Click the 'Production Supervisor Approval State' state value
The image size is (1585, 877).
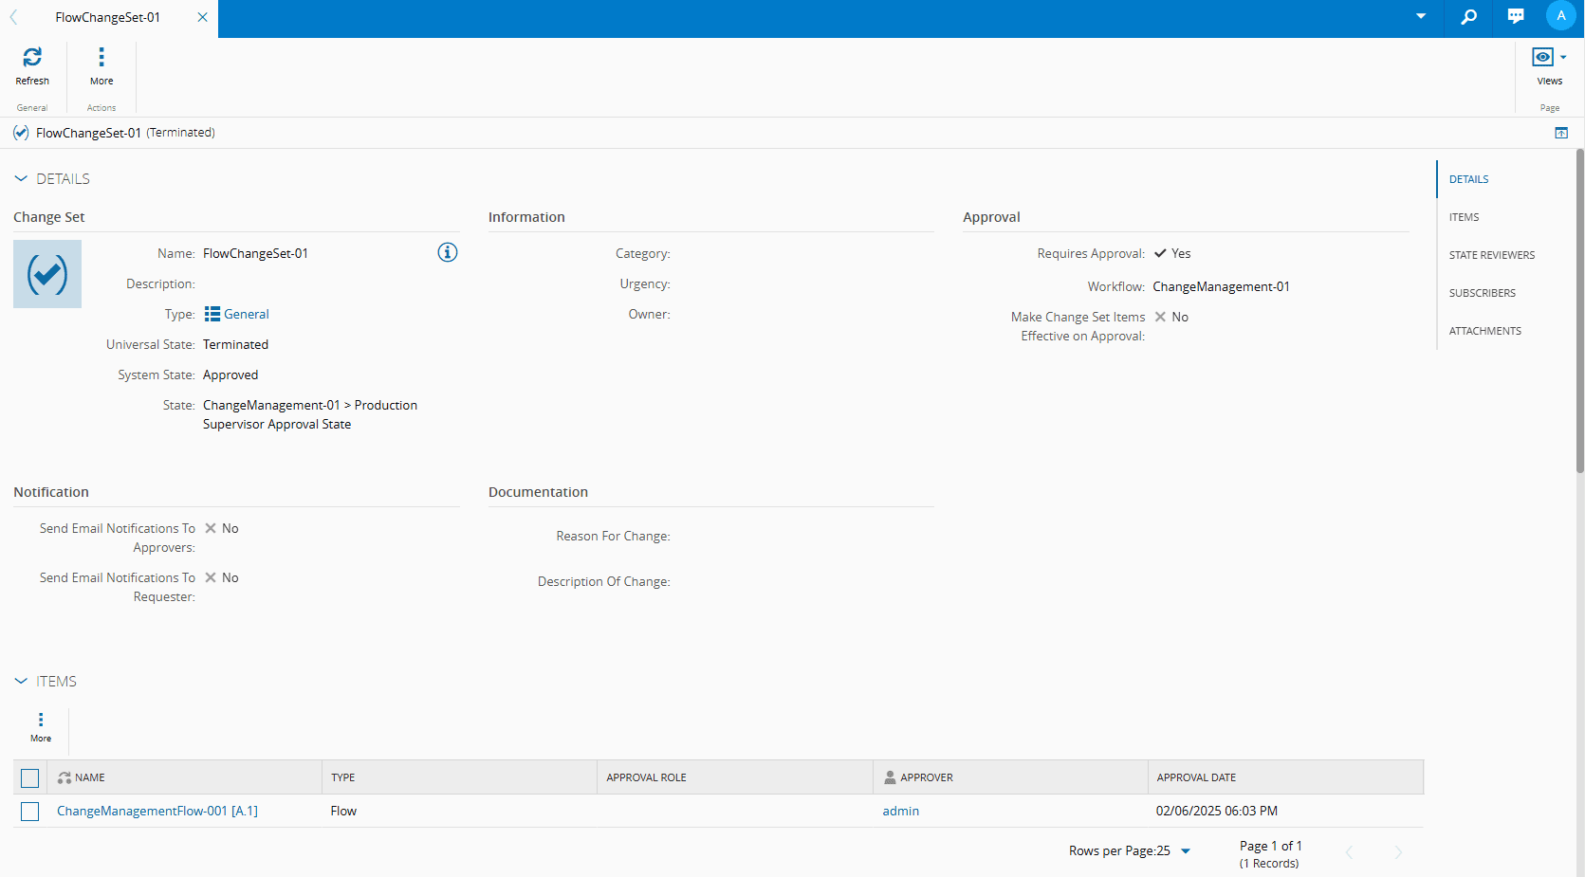(x=310, y=414)
